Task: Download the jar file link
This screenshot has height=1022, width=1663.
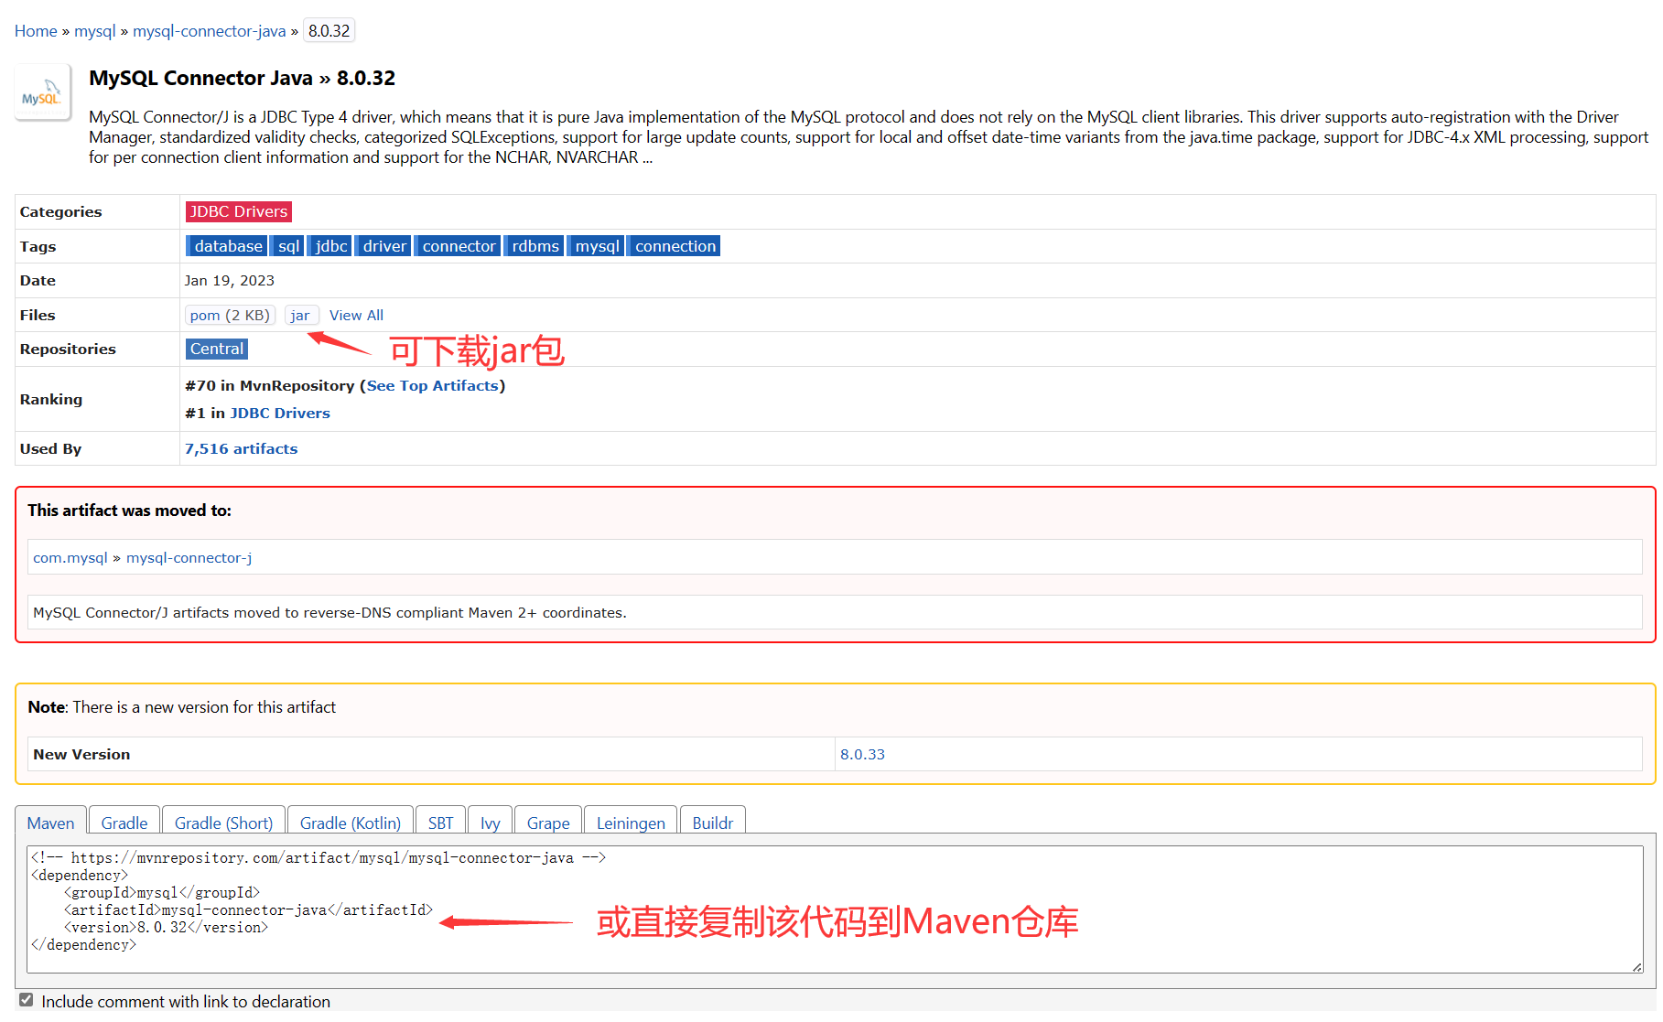Action: point(300,315)
